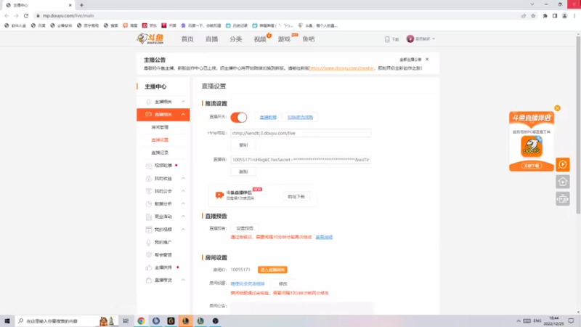Click the stream key input field

(x=301, y=160)
